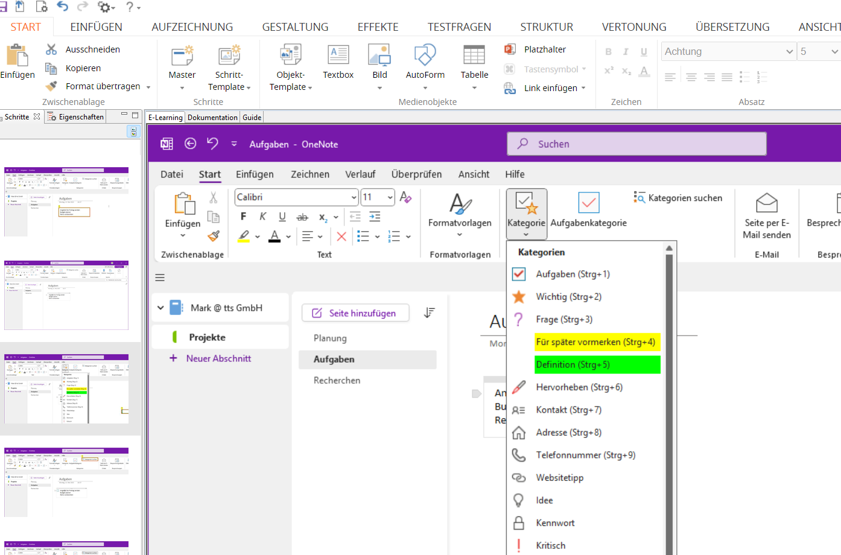Viewport: 841px width, 555px height.
Task: Click Seite per E-Mail senden envelope
Action: pos(767,203)
